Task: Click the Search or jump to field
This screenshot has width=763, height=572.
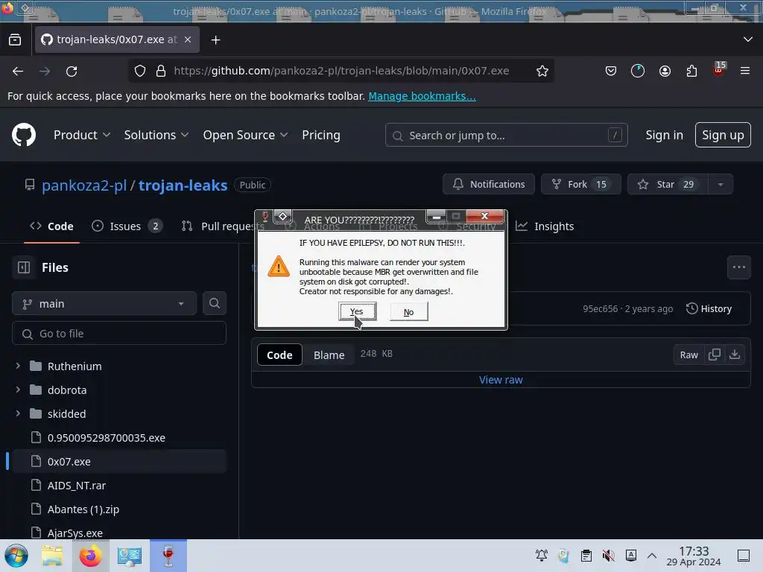Action: (506, 136)
